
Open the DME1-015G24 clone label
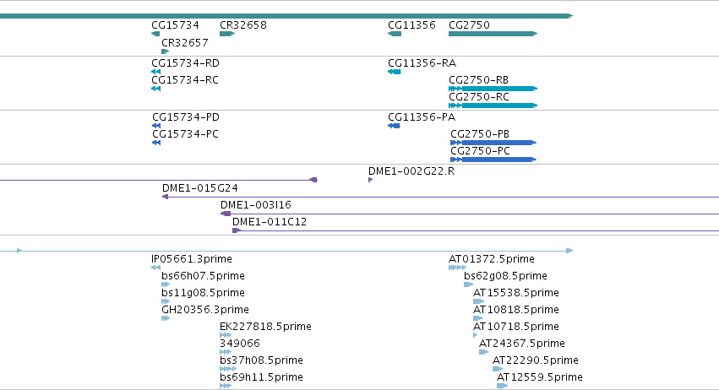tap(200, 188)
